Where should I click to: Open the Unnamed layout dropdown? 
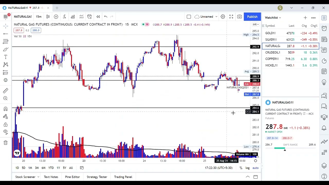point(206,17)
